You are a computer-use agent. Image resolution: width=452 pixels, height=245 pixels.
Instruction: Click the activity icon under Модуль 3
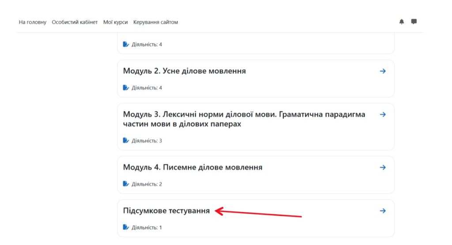[126, 140]
